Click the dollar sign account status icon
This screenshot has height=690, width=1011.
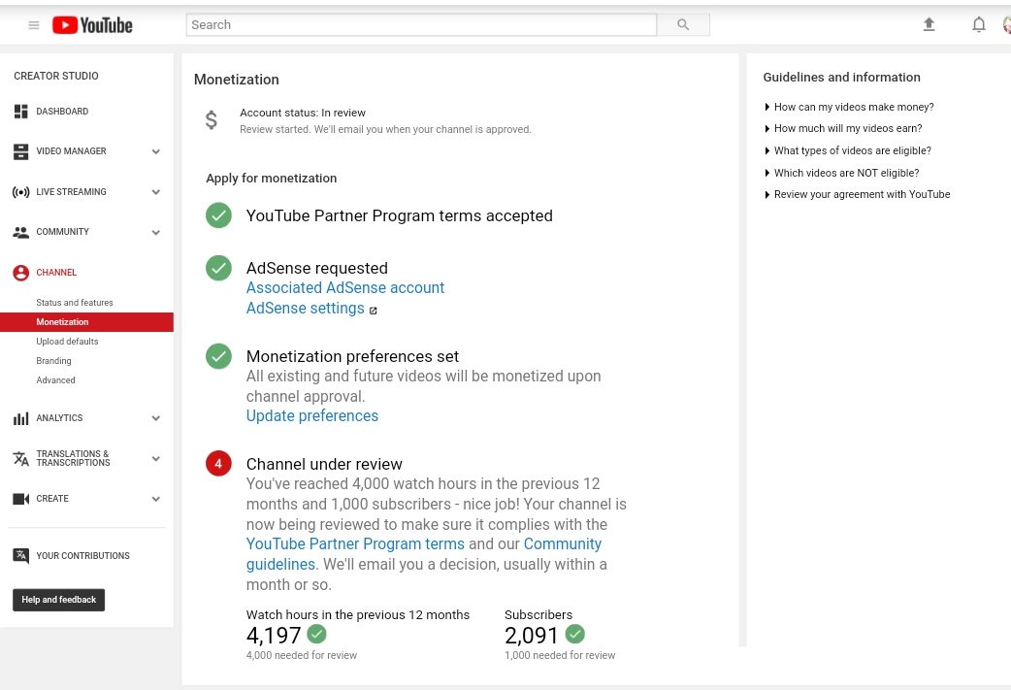[x=211, y=120]
